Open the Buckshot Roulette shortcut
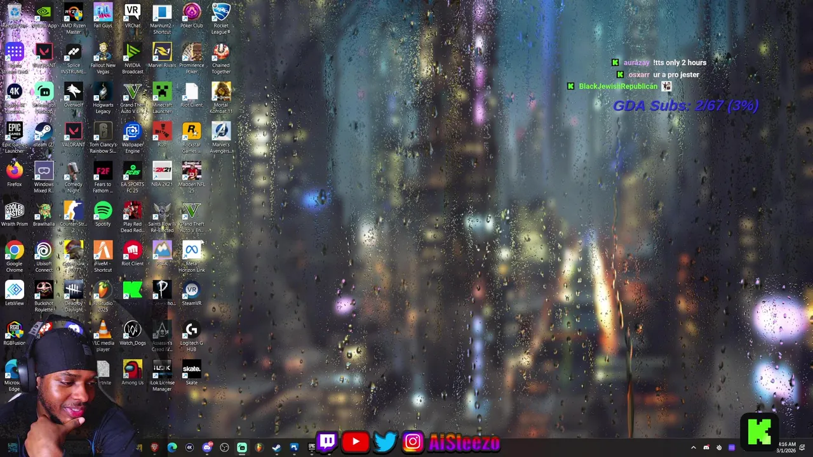This screenshot has width=813, height=457. click(43, 296)
